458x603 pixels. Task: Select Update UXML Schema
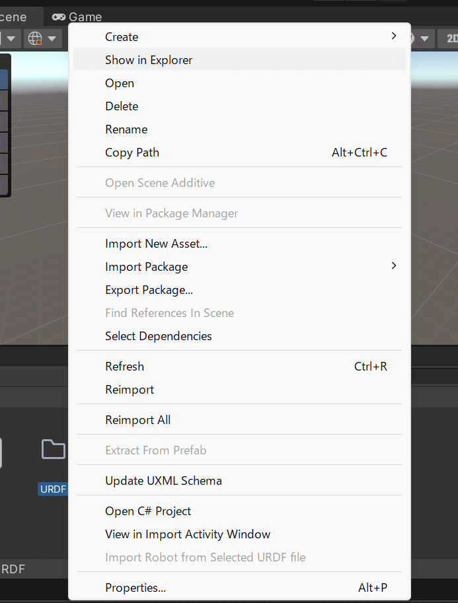click(x=239, y=480)
